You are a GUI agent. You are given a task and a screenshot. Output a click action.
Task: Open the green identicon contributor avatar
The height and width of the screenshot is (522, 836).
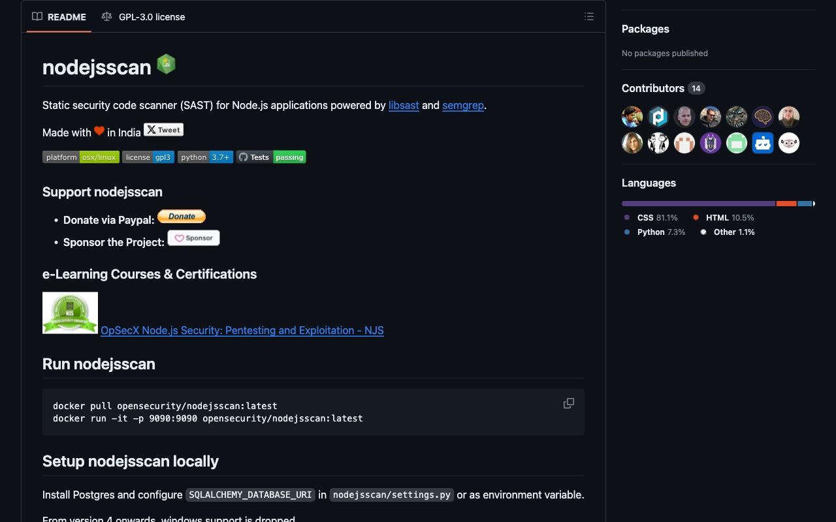[x=737, y=143]
